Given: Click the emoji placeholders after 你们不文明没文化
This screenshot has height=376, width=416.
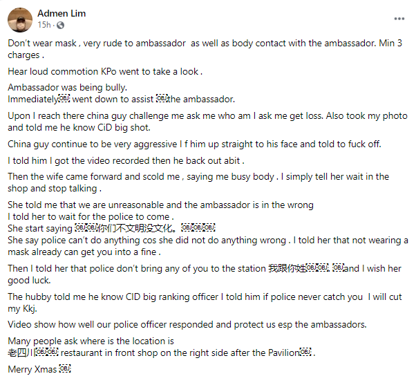Looking at the screenshot, I should [x=198, y=228].
